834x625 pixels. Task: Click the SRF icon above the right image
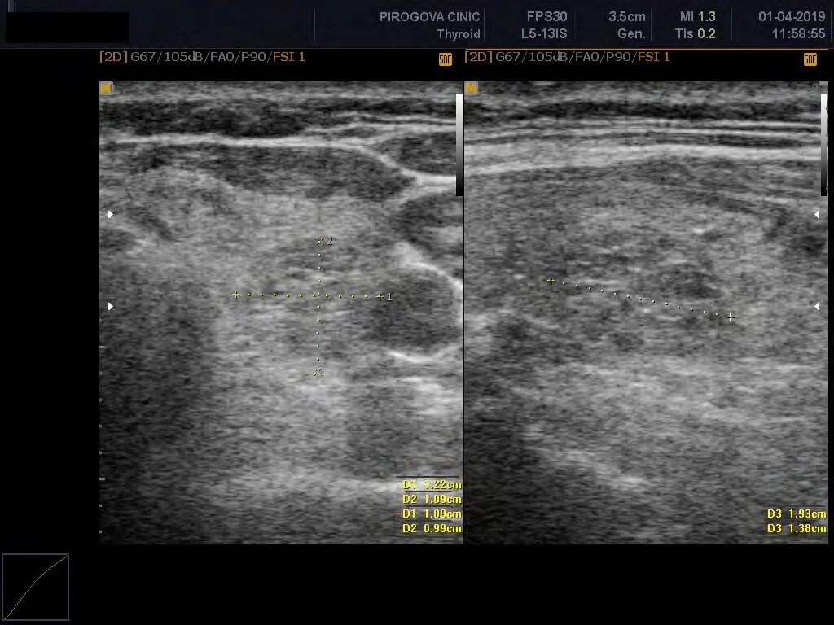click(x=810, y=59)
